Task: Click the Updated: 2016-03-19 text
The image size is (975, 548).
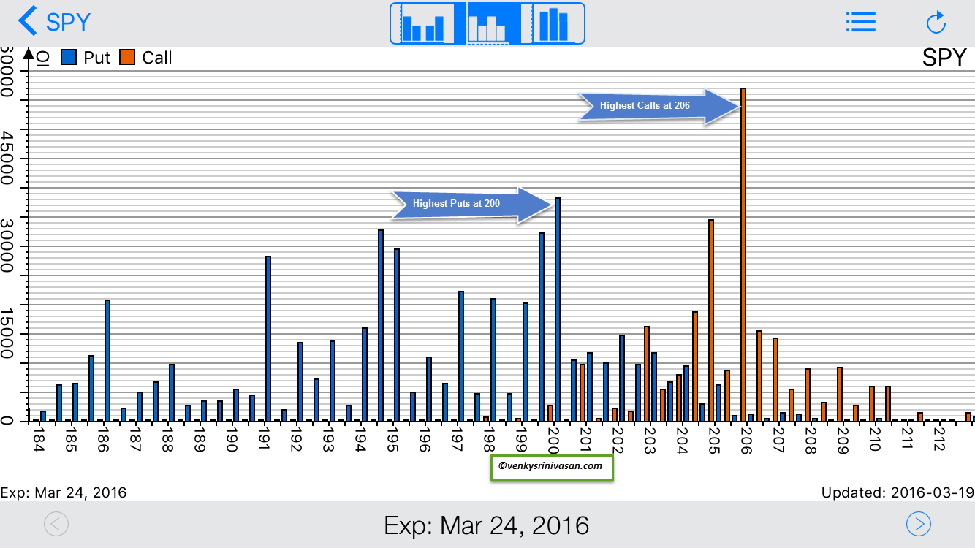Action: pos(898,492)
